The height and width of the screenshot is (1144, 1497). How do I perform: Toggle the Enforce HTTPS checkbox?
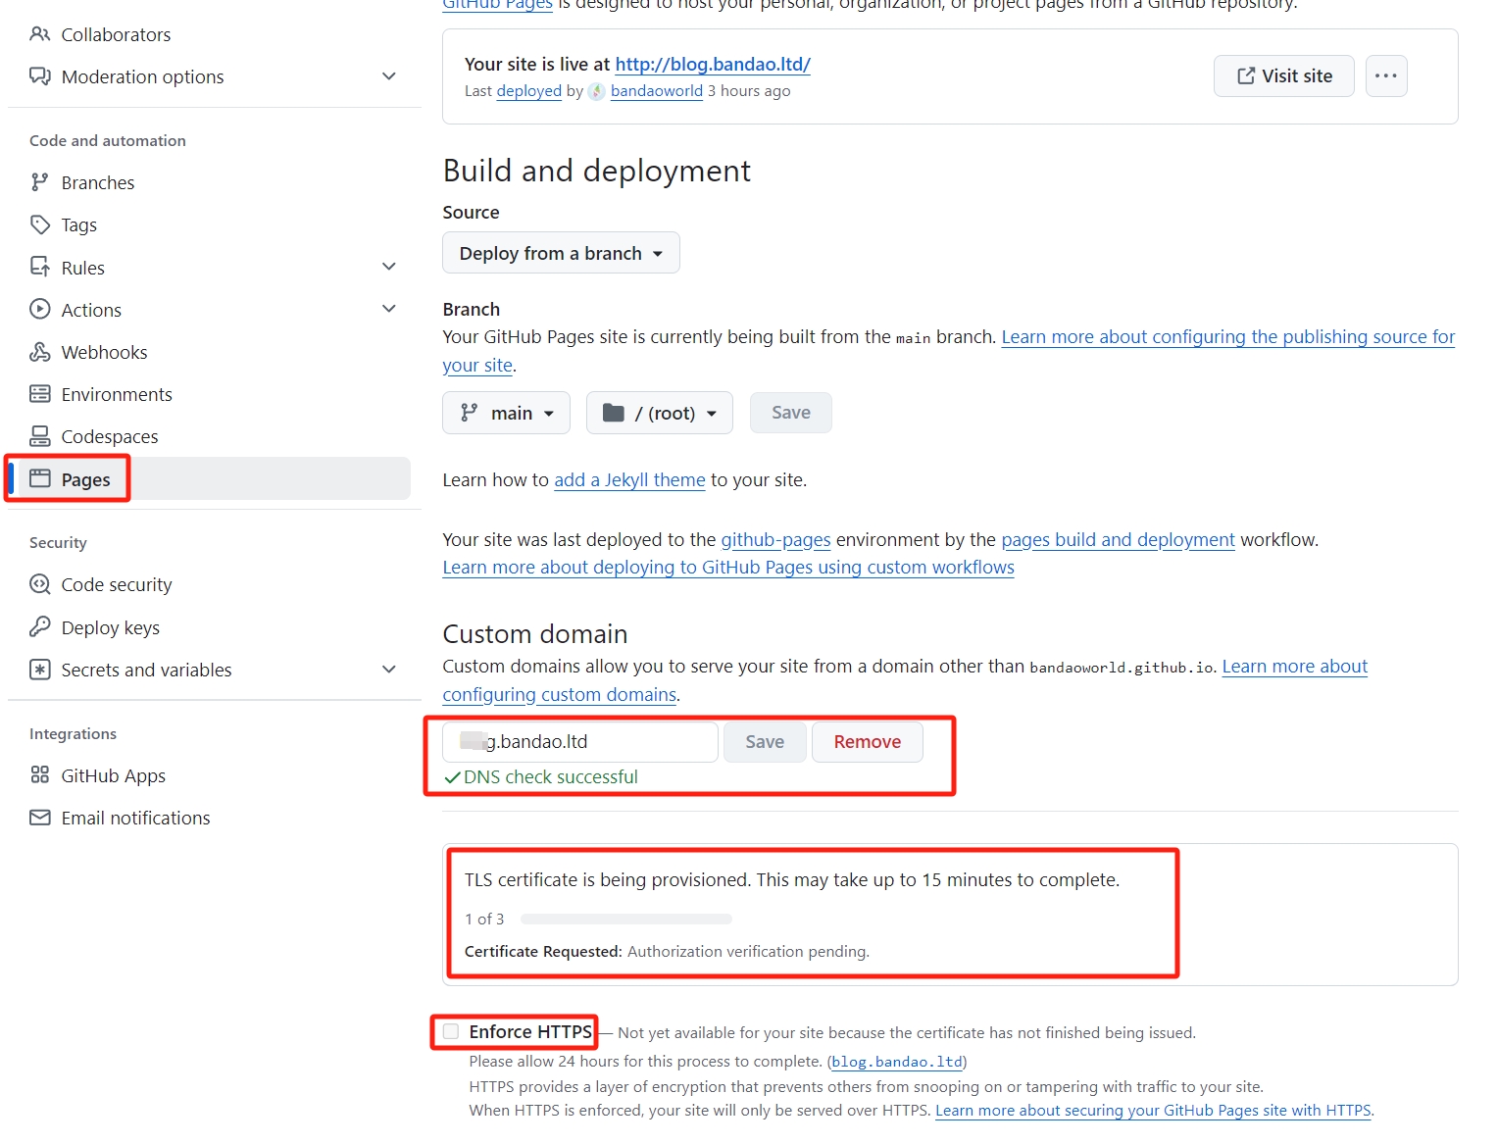click(x=451, y=1031)
